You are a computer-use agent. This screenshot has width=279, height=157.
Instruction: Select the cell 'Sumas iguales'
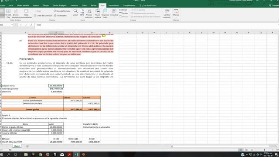[32, 109]
